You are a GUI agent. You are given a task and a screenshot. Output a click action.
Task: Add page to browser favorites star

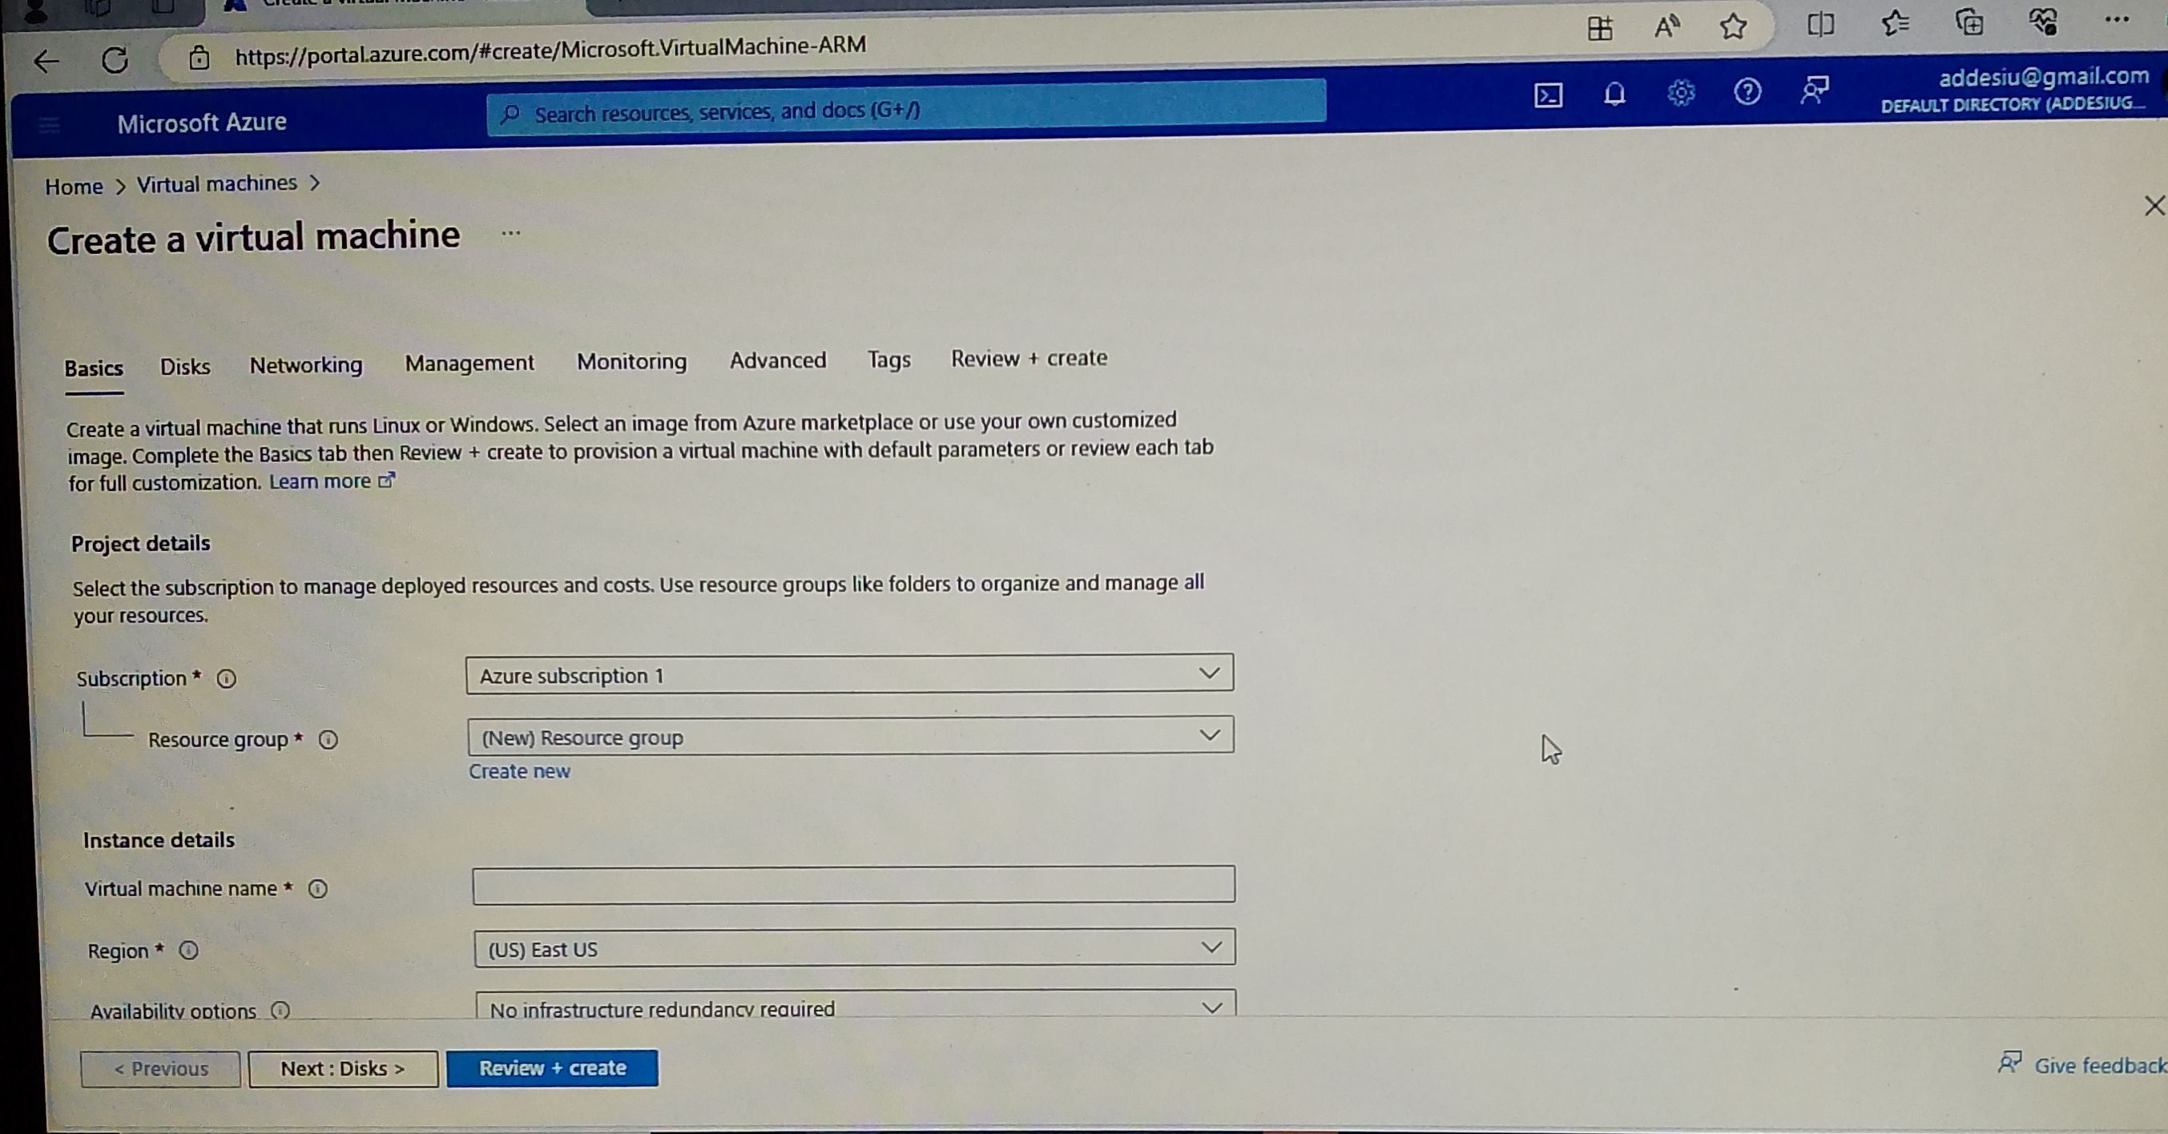coord(1733,27)
